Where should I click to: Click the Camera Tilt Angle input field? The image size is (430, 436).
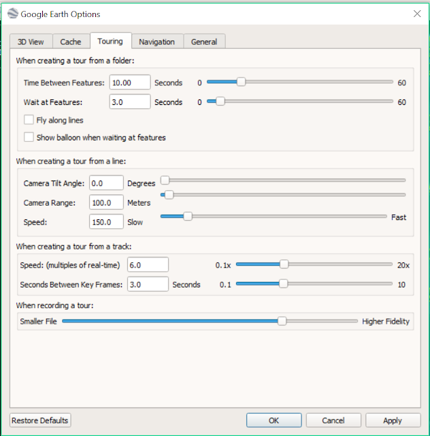click(x=106, y=183)
